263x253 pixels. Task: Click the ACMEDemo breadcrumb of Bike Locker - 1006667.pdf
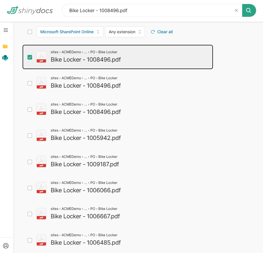71,209
